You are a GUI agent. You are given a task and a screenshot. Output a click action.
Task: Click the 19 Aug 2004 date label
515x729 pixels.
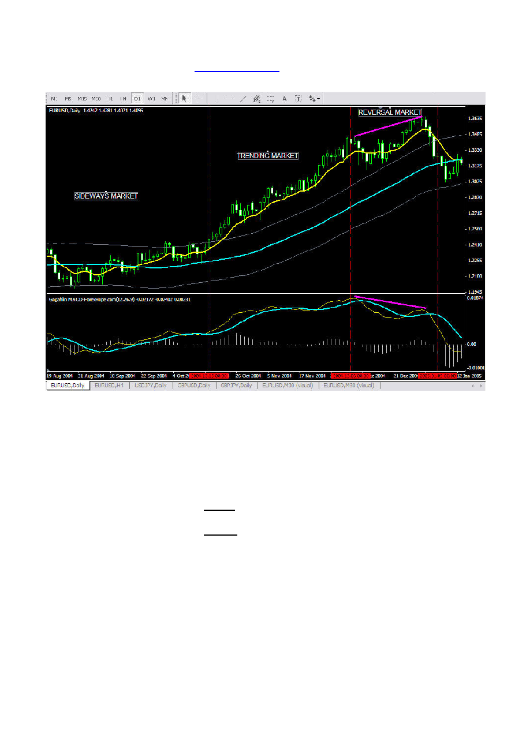pyautogui.click(x=59, y=375)
